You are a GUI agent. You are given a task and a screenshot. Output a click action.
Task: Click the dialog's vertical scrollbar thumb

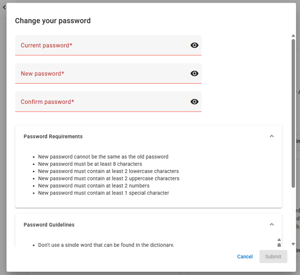[x=293, y=112]
